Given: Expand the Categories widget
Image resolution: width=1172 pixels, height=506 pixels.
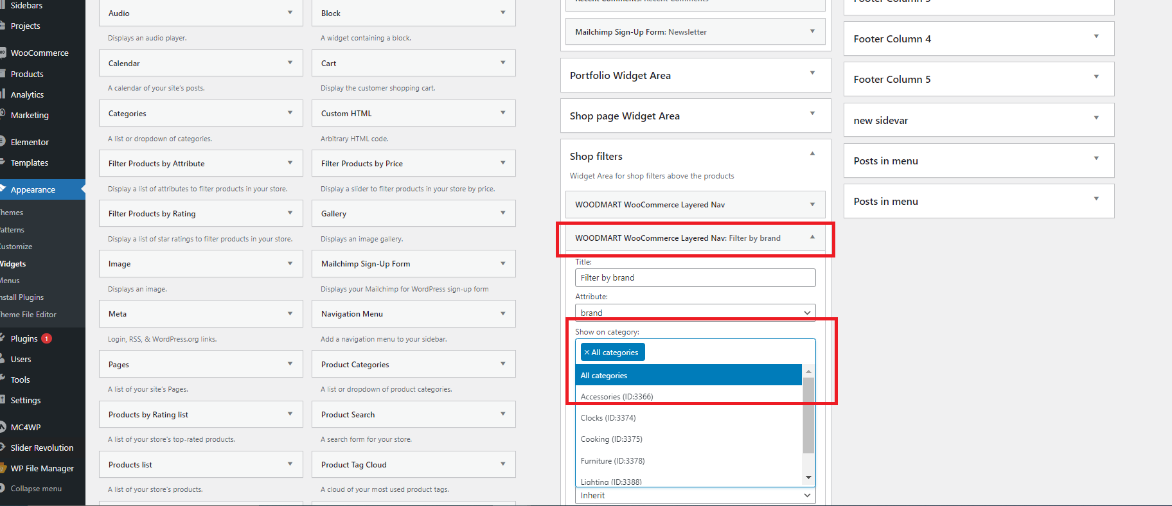Looking at the screenshot, I should pos(290,113).
